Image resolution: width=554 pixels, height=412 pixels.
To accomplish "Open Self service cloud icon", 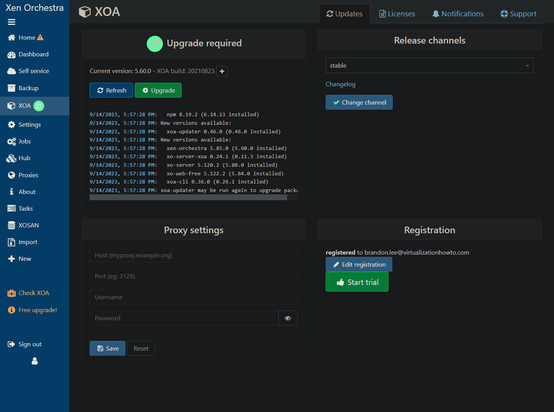I will (11, 71).
